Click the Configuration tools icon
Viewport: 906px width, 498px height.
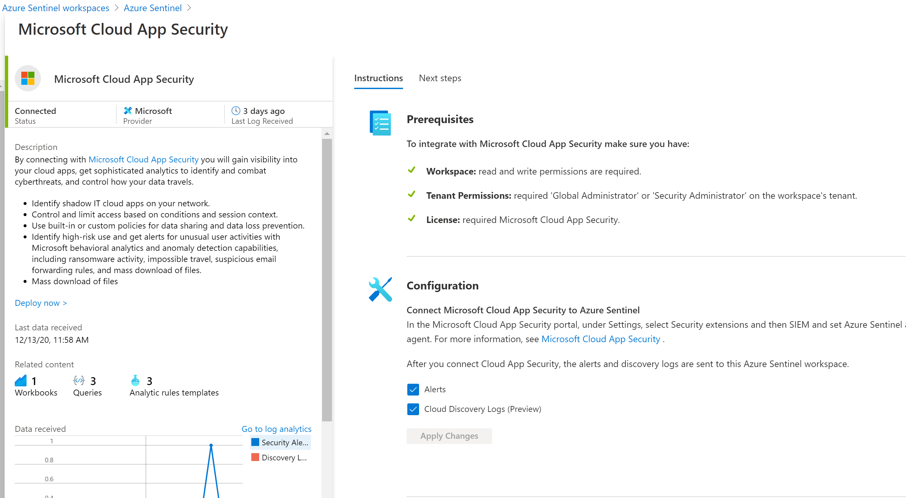[381, 289]
